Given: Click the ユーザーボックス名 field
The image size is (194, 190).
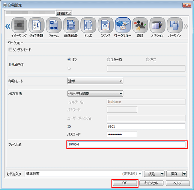Looking at the screenshot, I should coord(146,118).
